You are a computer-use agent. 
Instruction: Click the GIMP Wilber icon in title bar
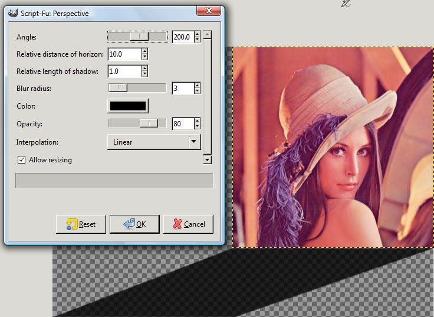point(13,13)
